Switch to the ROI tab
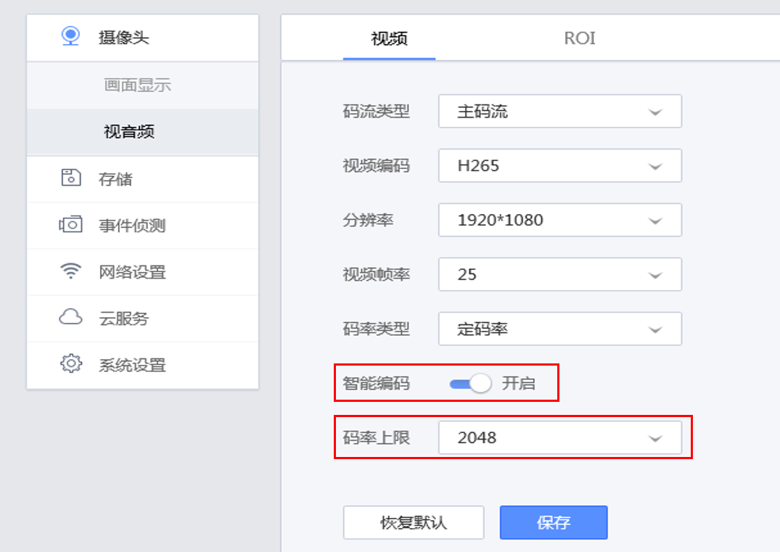 tap(580, 38)
